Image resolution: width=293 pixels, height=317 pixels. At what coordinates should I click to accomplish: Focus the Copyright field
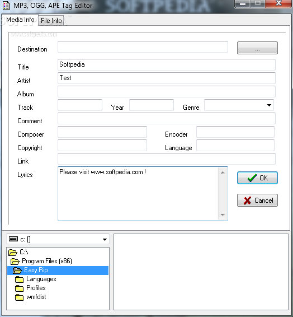pyautogui.click(x=102, y=146)
